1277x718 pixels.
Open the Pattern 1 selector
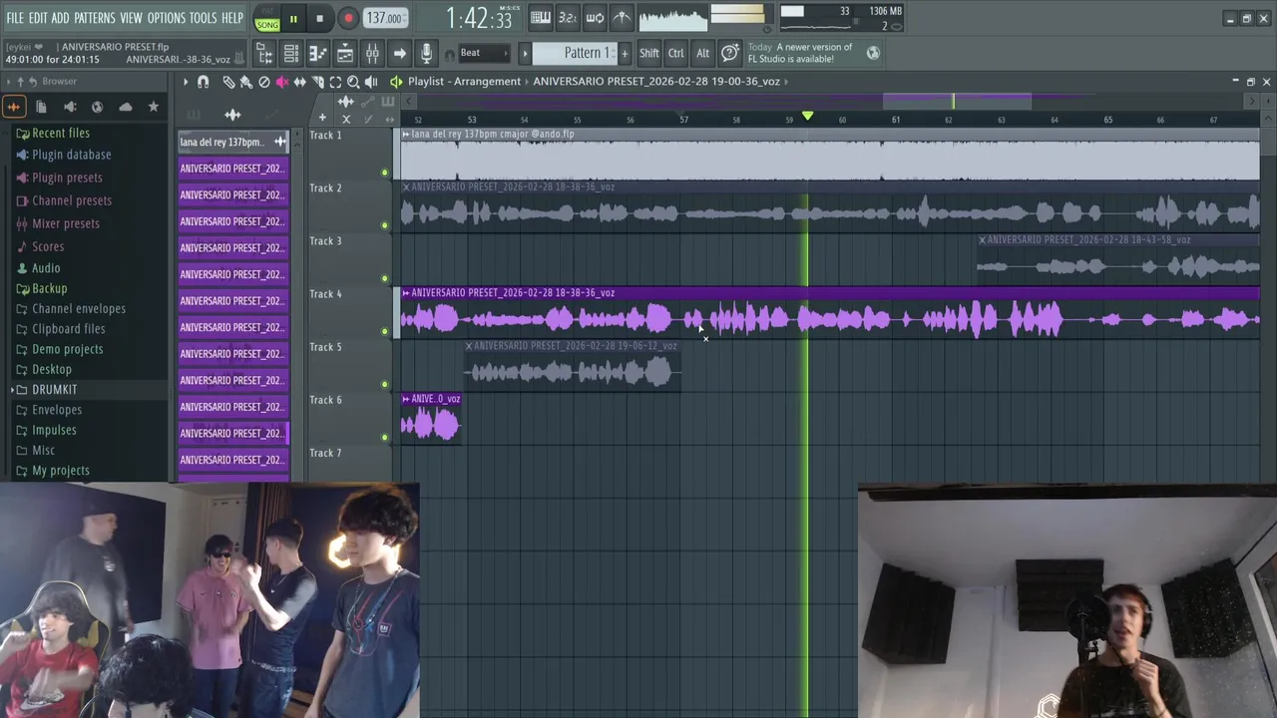coord(576,53)
